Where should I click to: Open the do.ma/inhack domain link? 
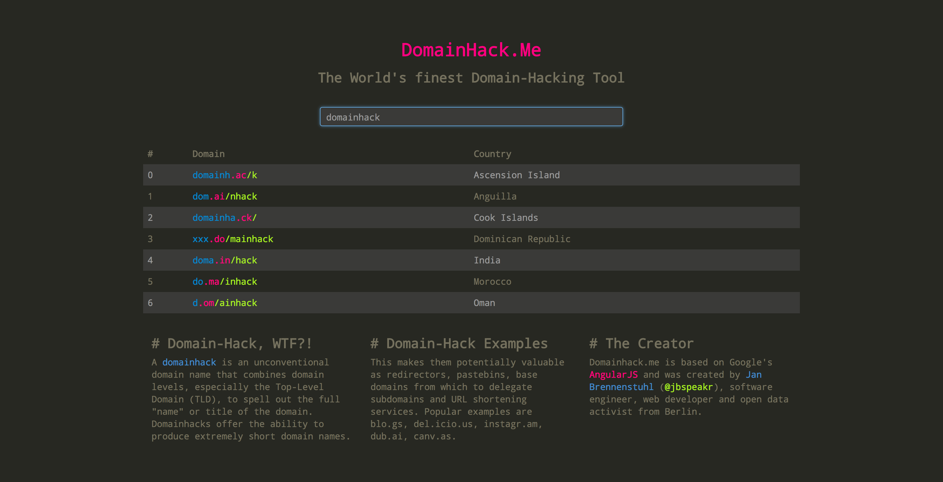tap(225, 282)
